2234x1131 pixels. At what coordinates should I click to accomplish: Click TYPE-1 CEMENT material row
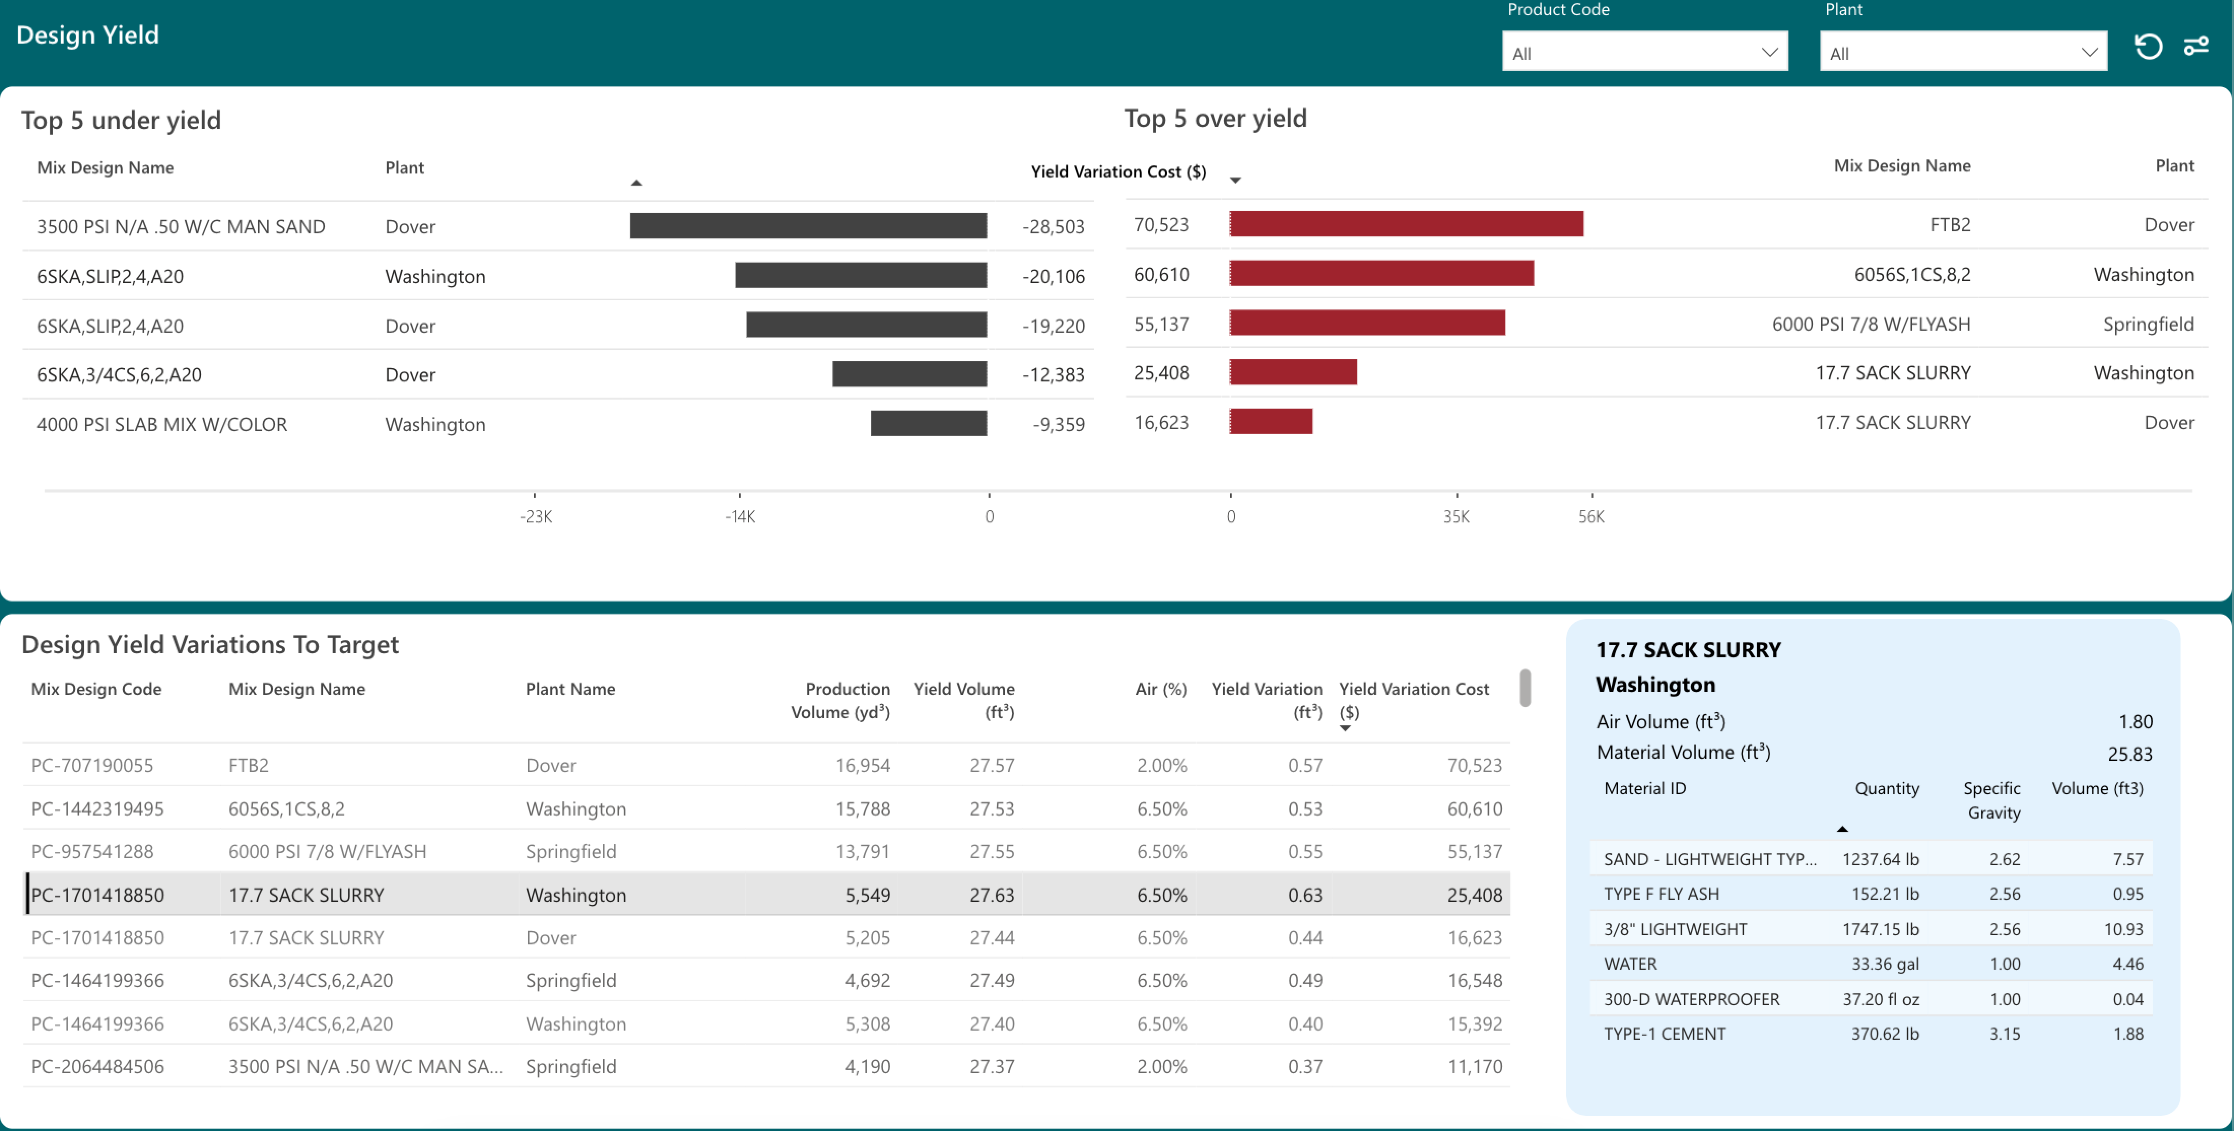click(1871, 1034)
